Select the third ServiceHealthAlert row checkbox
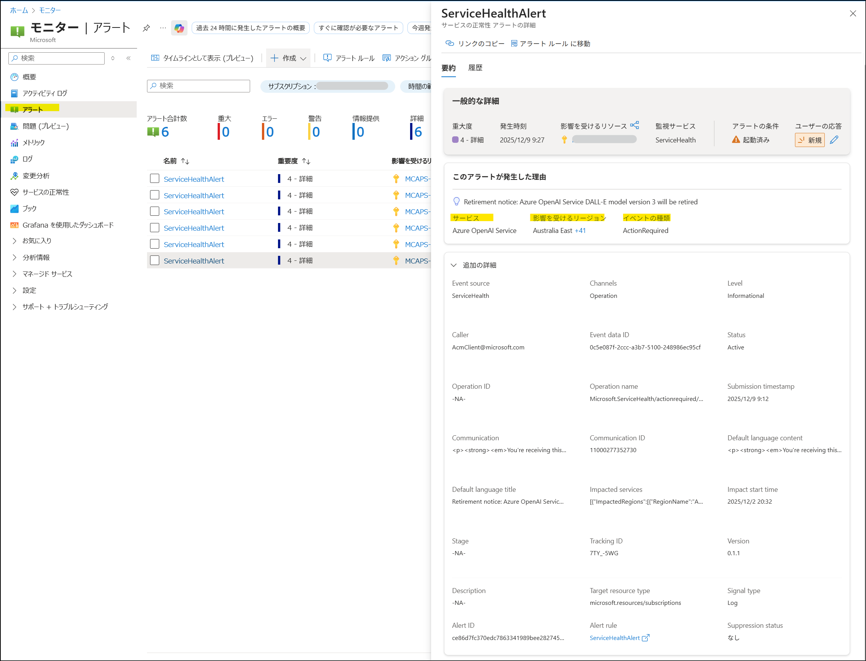Screen dimensions: 866x661 (155, 211)
